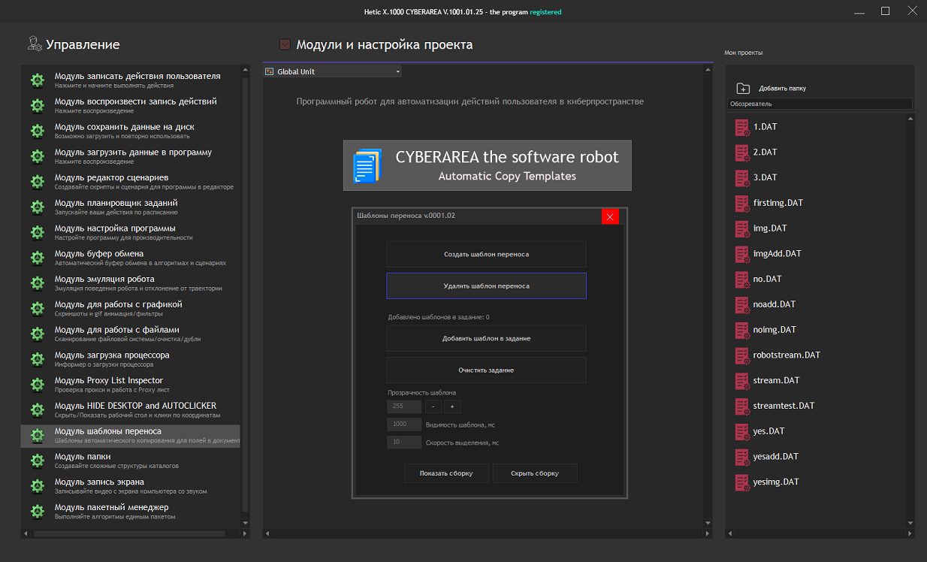Maximize the Hetic X.1000 CYBERAREA window
This screenshot has width=927, height=562.
886,11
